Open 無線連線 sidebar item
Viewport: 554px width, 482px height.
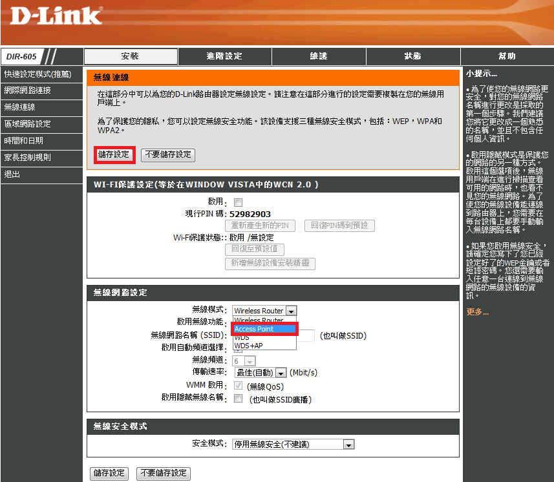click(41, 107)
